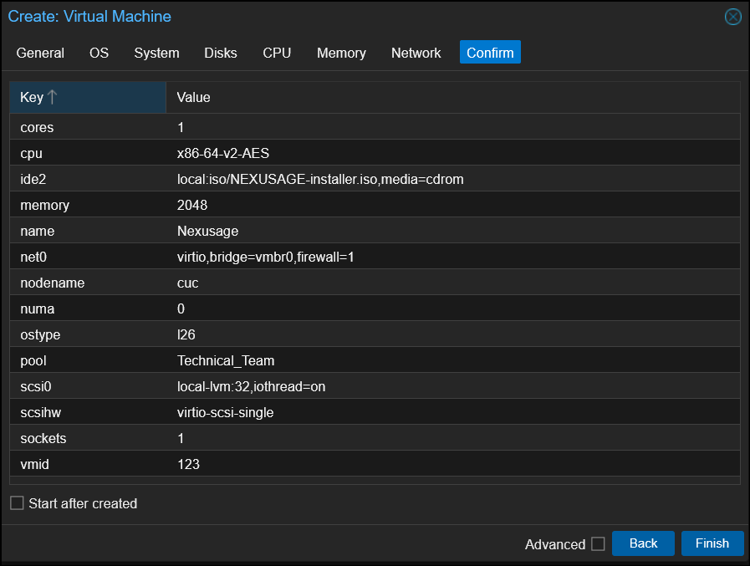Select the CPU tab
The height and width of the screenshot is (566, 750).
(277, 53)
